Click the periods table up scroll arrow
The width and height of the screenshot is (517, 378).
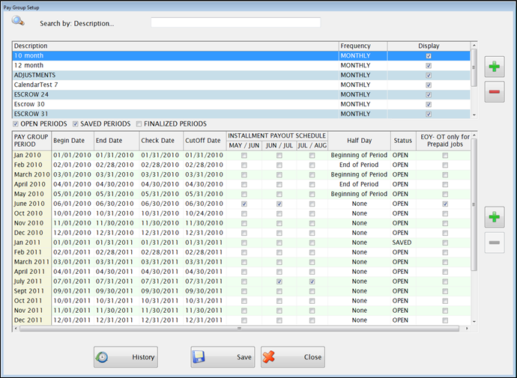[x=474, y=135]
